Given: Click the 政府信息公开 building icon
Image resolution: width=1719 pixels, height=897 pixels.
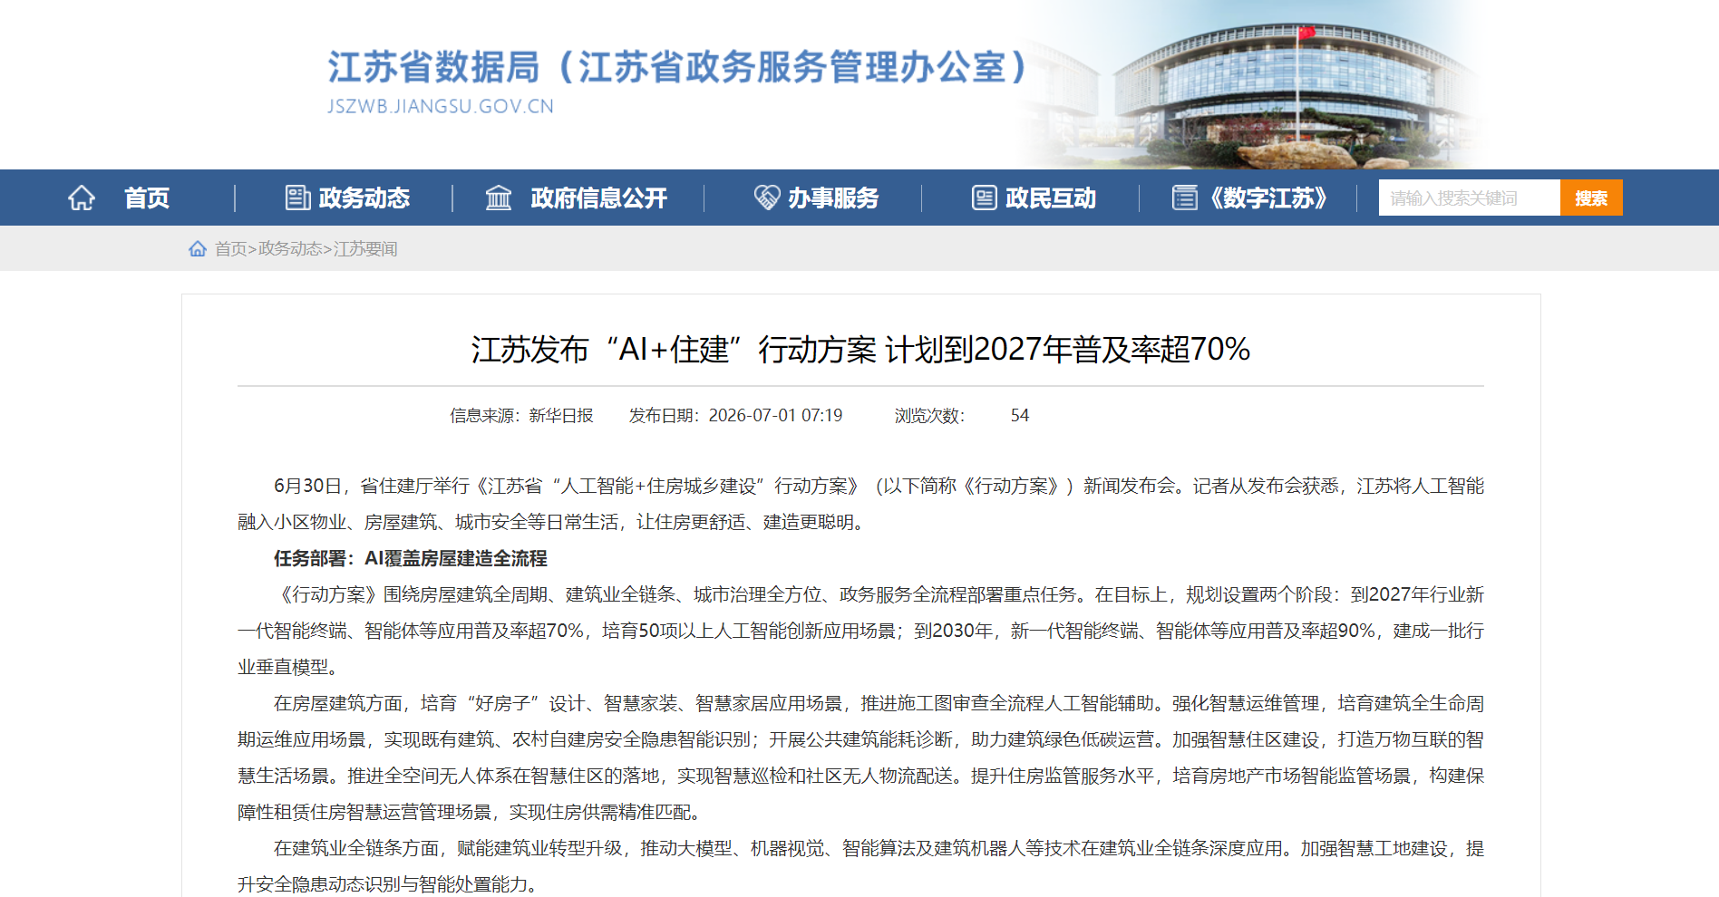Looking at the screenshot, I should point(499,198).
